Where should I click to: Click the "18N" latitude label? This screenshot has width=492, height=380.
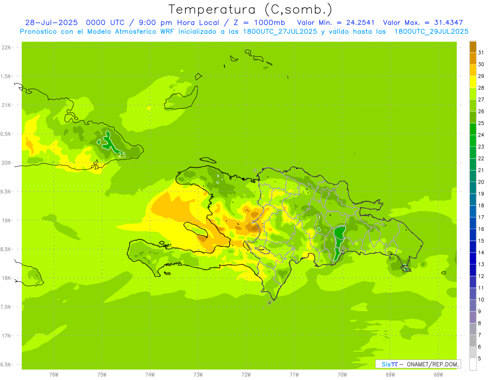pyautogui.click(x=6, y=278)
